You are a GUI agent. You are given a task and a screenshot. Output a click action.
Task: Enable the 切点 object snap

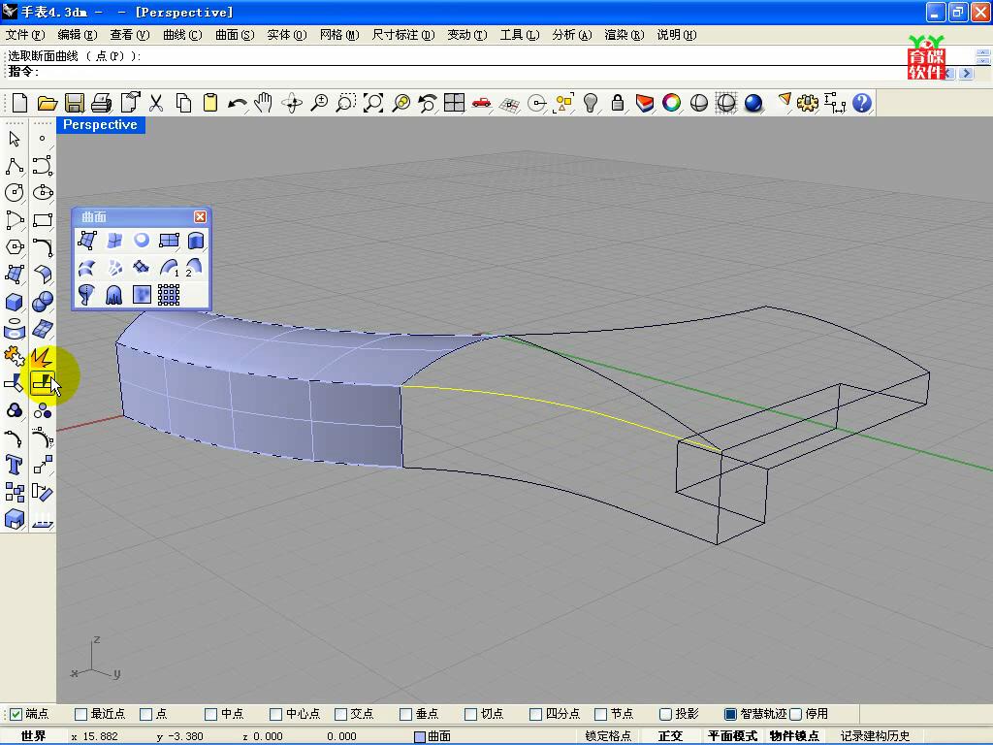click(x=470, y=714)
